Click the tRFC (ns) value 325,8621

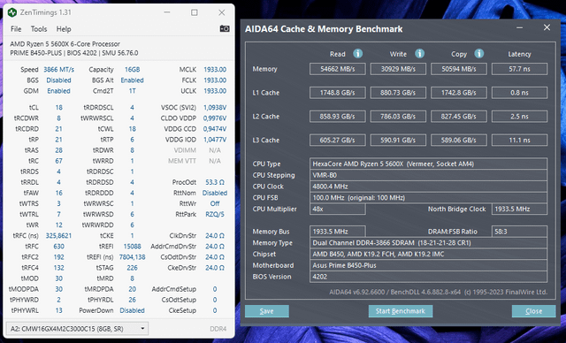[58, 235]
